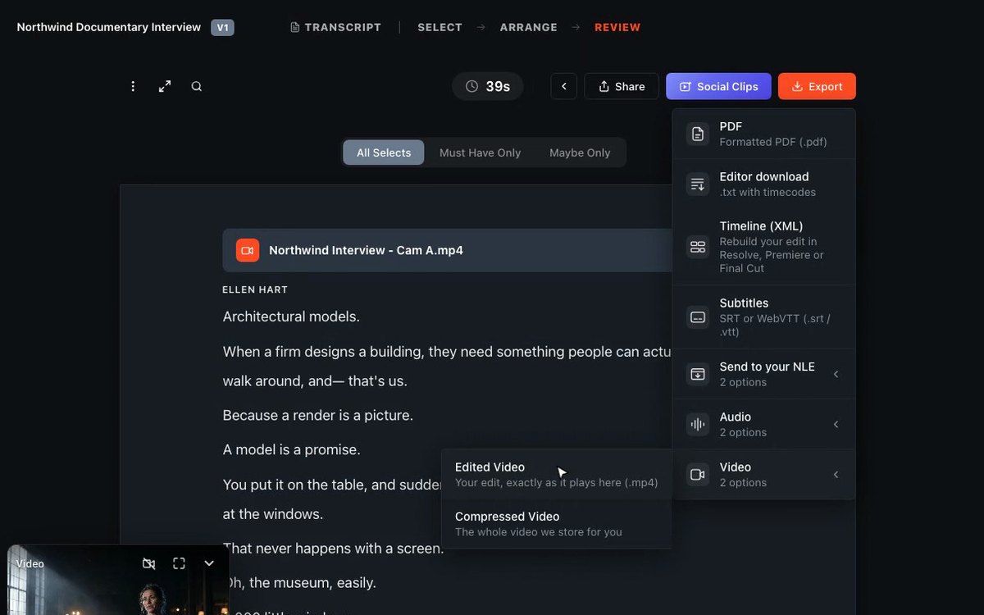
Task: Switch to the Maybe Only filter
Action: pyautogui.click(x=580, y=153)
